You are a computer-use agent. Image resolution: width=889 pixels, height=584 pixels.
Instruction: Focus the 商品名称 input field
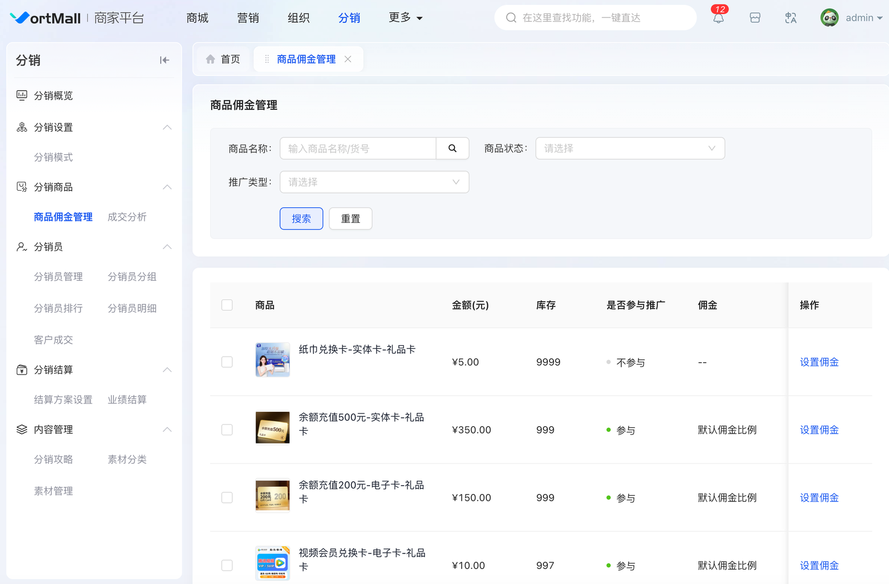358,148
